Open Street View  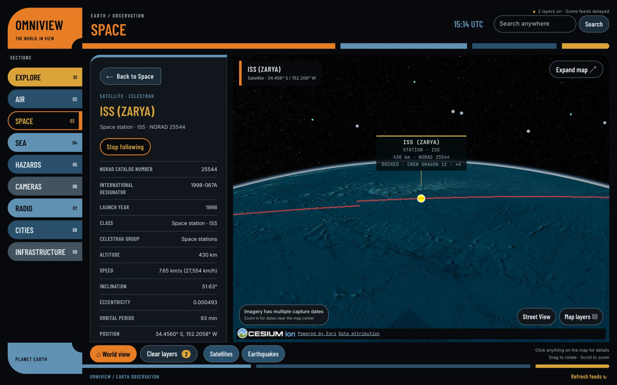(x=536, y=317)
